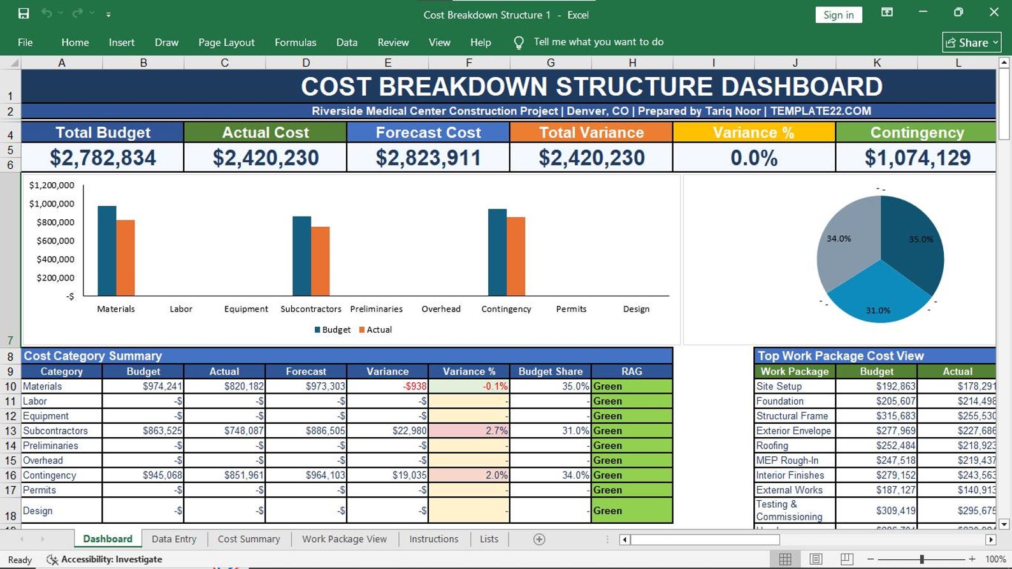
Task: Click the Share button
Action: tap(972, 42)
